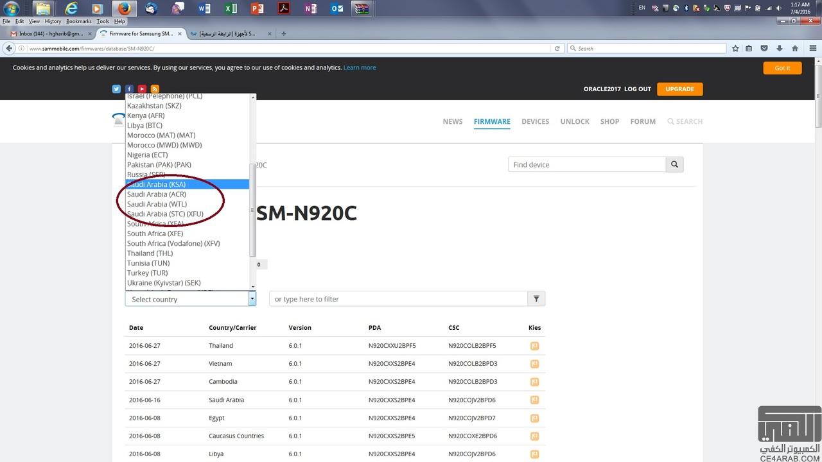Open the FIRMWARE site navigation tab
The height and width of the screenshot is (462, 822).
click(x=492, y=121)
